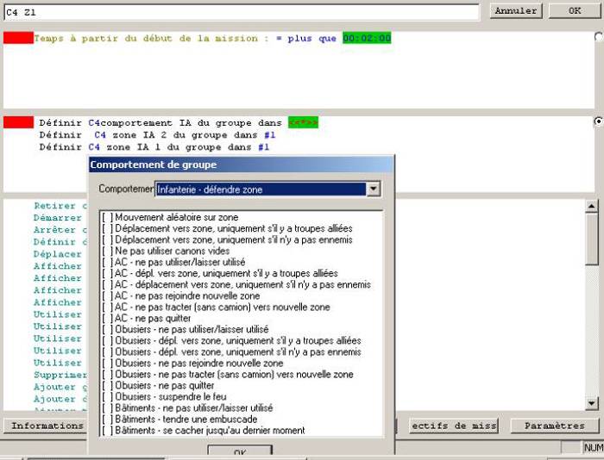This screenshot has height=460, width=604.
Task: Click the OK button at top right
Action: tap(576, 11)
